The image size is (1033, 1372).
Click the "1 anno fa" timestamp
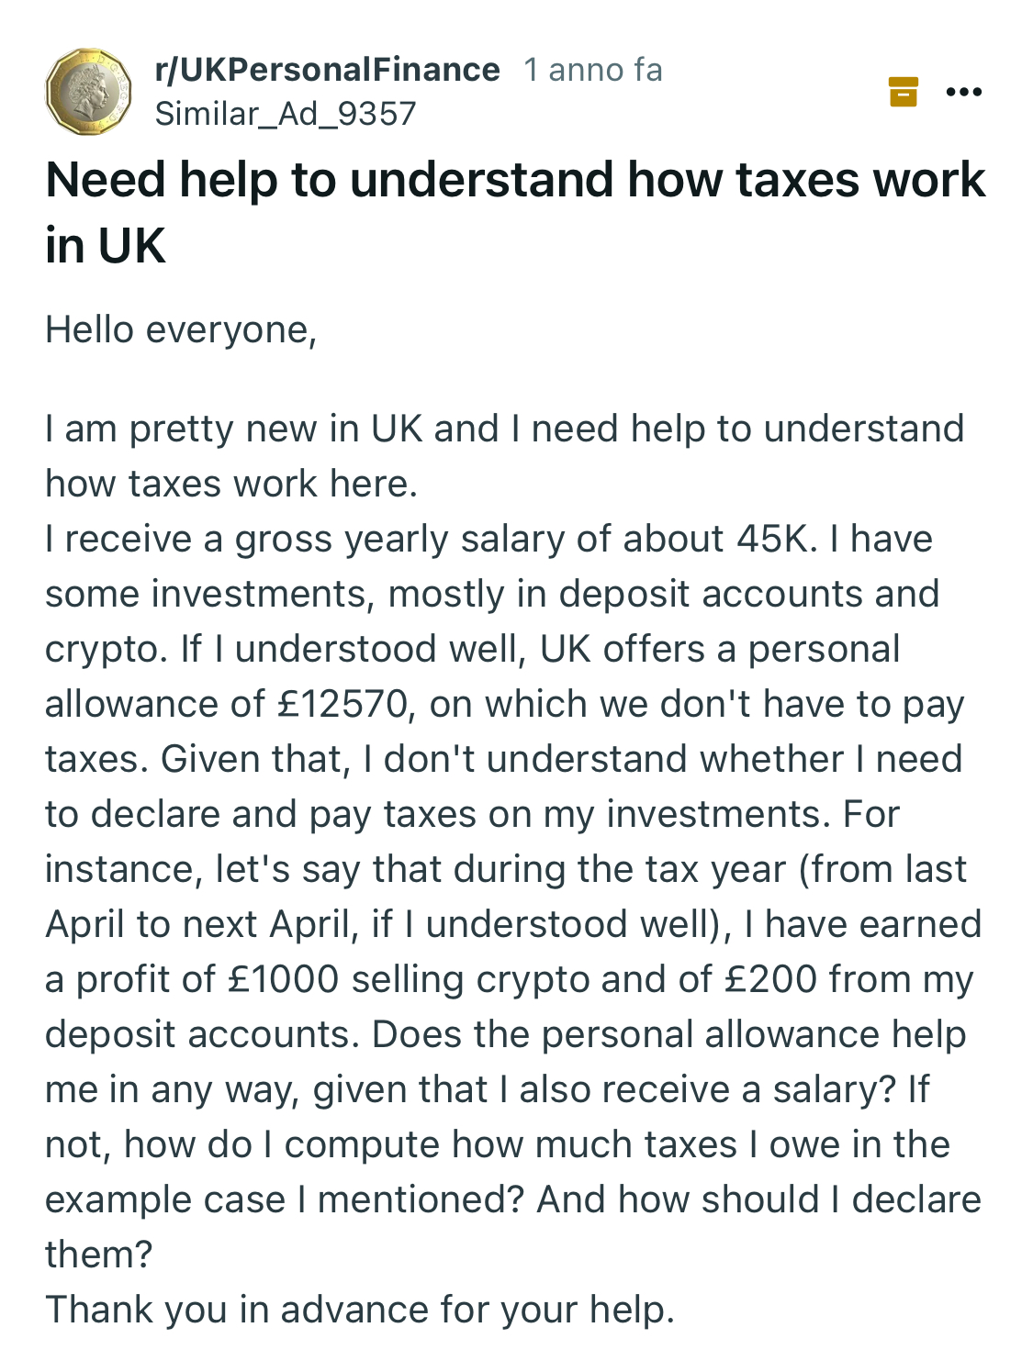coord(592,70)
